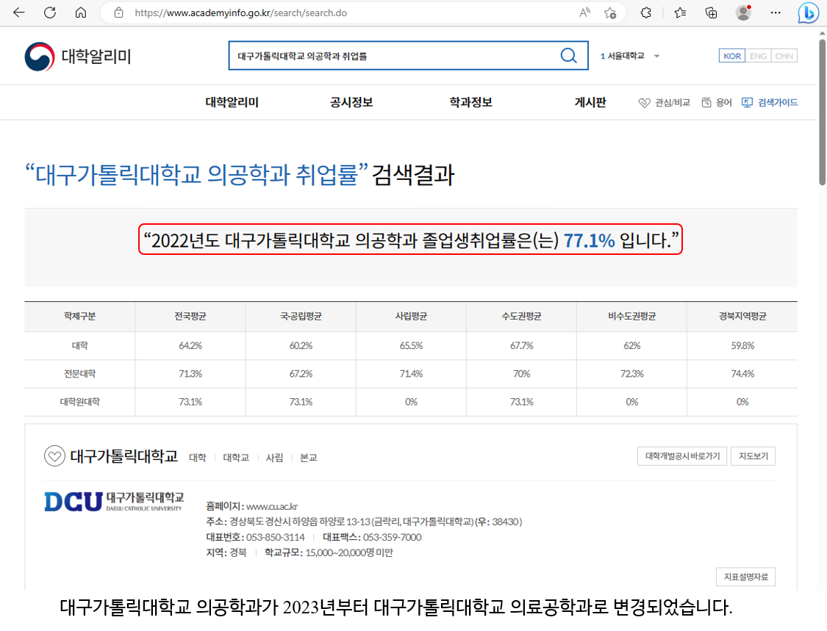The height and width of the screenshot is (631, 827).
Task: Click the 77.1% employment rate value
Action: pos(589,240)
